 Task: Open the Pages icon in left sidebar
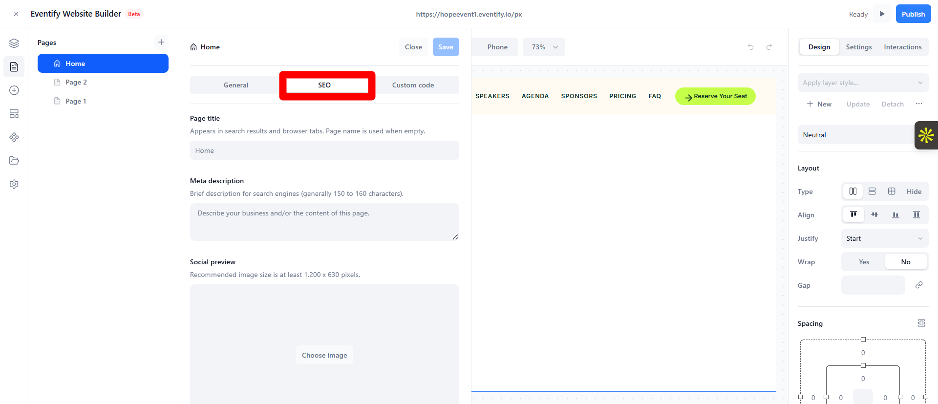14,67
